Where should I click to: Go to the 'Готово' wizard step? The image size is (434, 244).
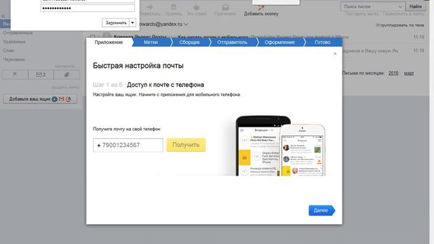[x=323, y=42]
